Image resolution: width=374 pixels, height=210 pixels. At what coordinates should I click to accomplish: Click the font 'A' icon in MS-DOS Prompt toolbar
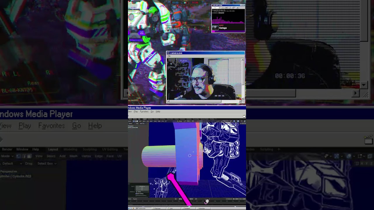click(x=237, y=8)
